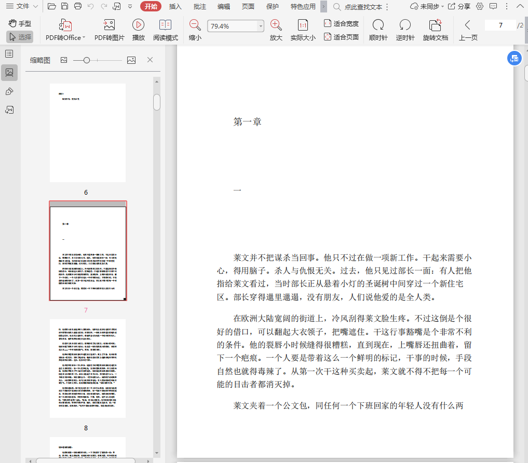Click the page number field showing 7
Screen dimensions: 528x463
500,25
